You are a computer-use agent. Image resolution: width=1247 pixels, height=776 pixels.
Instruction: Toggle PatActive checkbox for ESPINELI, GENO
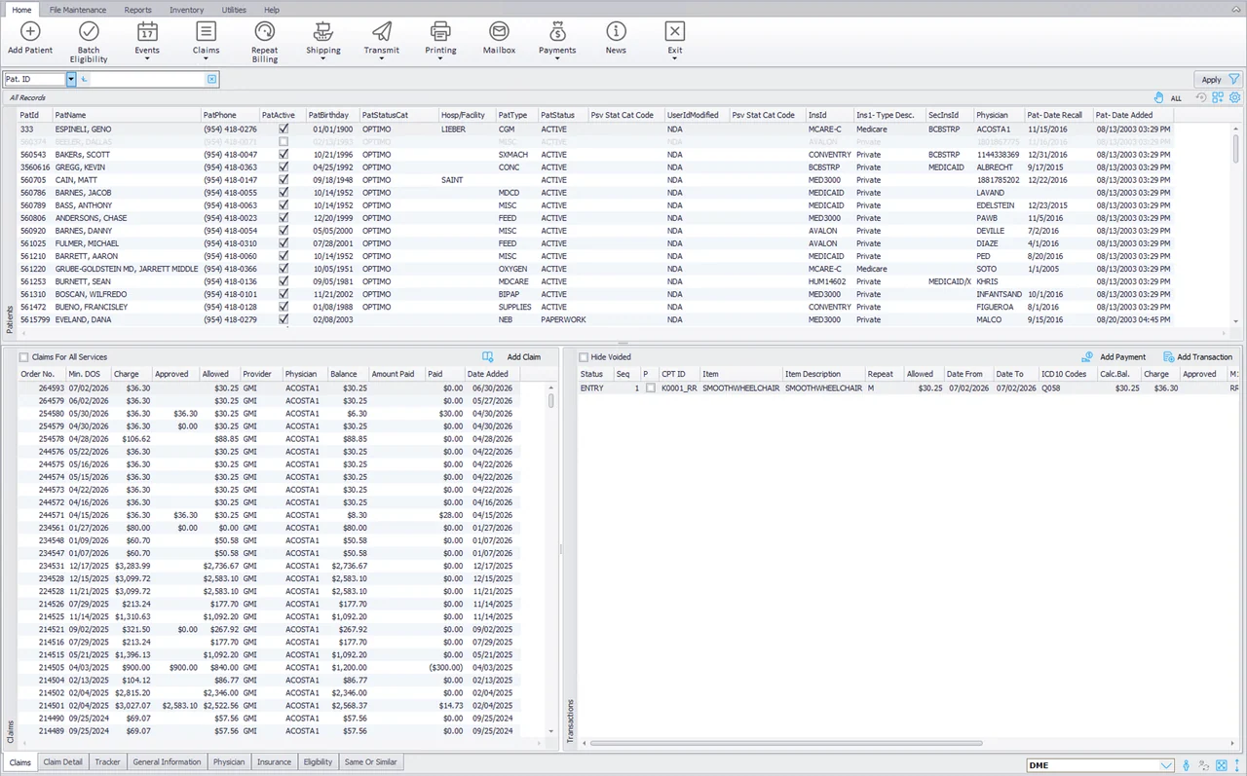click(283, 129)
